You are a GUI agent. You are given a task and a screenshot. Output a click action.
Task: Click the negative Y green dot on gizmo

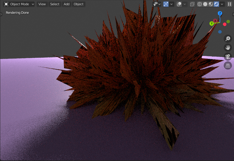(228, 22)
